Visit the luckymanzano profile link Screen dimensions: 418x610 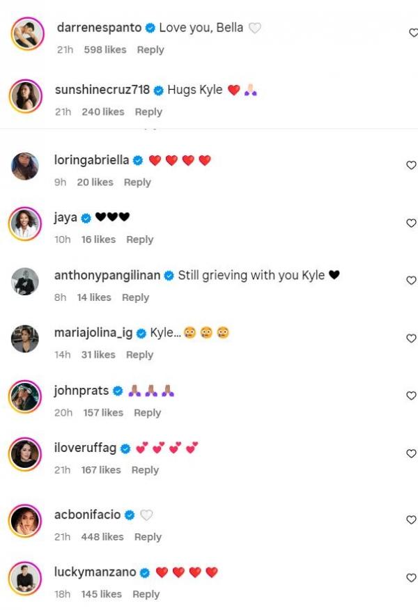94,572
